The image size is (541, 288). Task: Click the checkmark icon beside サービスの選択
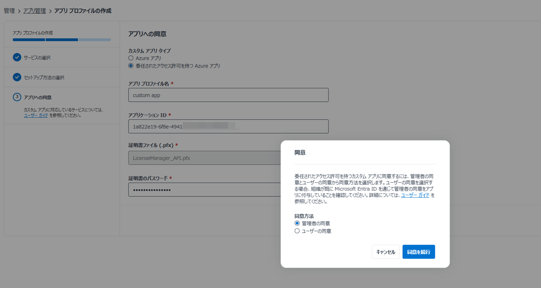tap(17, 57)
